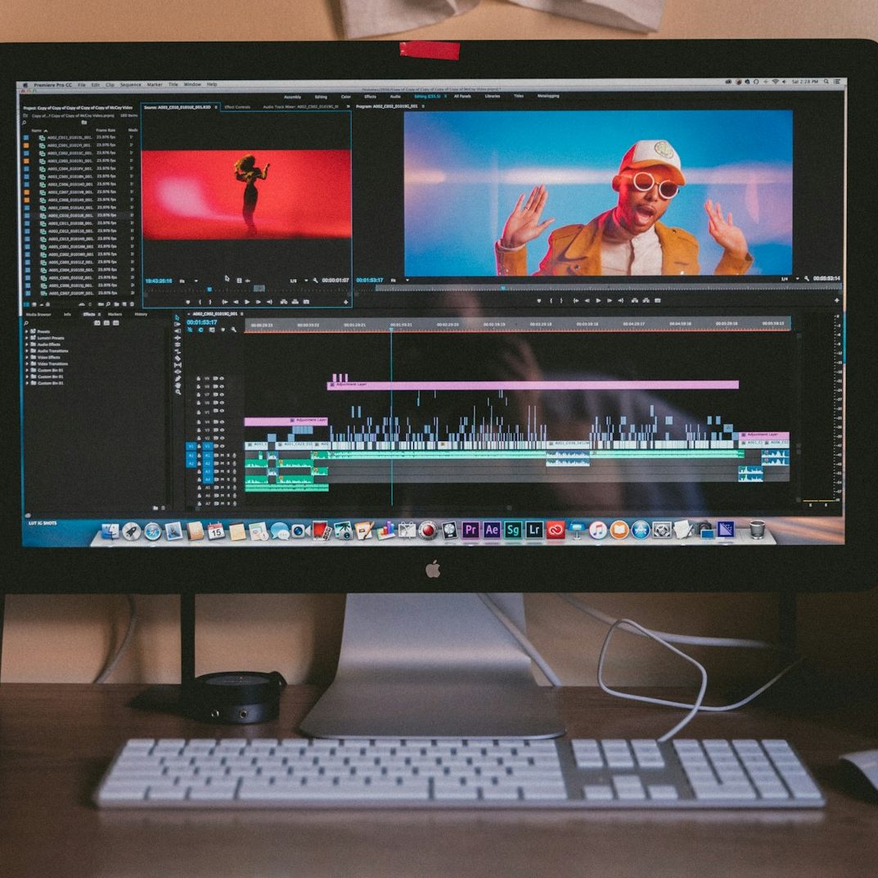Switch to the Color workspace
Image resolution: width=878 pixels, height=878 pixels.
(346, 97)
